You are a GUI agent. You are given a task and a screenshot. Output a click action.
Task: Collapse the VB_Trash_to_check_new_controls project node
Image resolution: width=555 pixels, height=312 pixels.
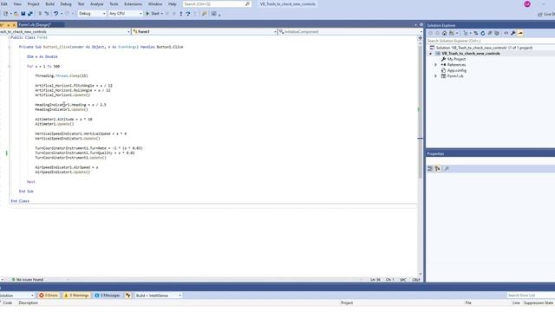tap(431, 54)
